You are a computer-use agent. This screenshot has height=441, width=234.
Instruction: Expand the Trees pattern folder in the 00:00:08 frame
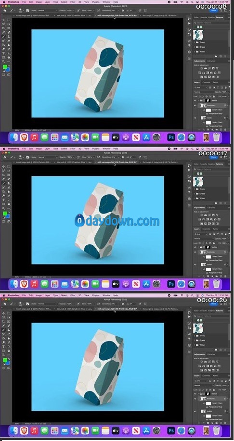tap(195, 42)
